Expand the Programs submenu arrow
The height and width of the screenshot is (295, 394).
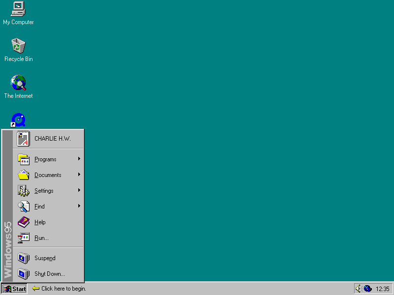point(79,159)
